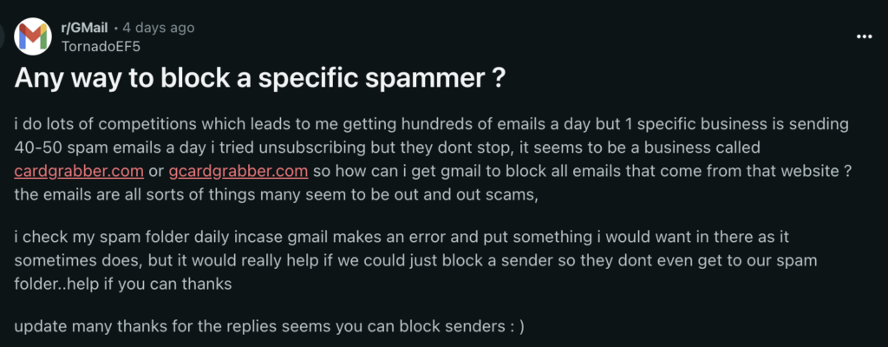
Task: View the TornadoEF5 user profile
Action: 101,46
